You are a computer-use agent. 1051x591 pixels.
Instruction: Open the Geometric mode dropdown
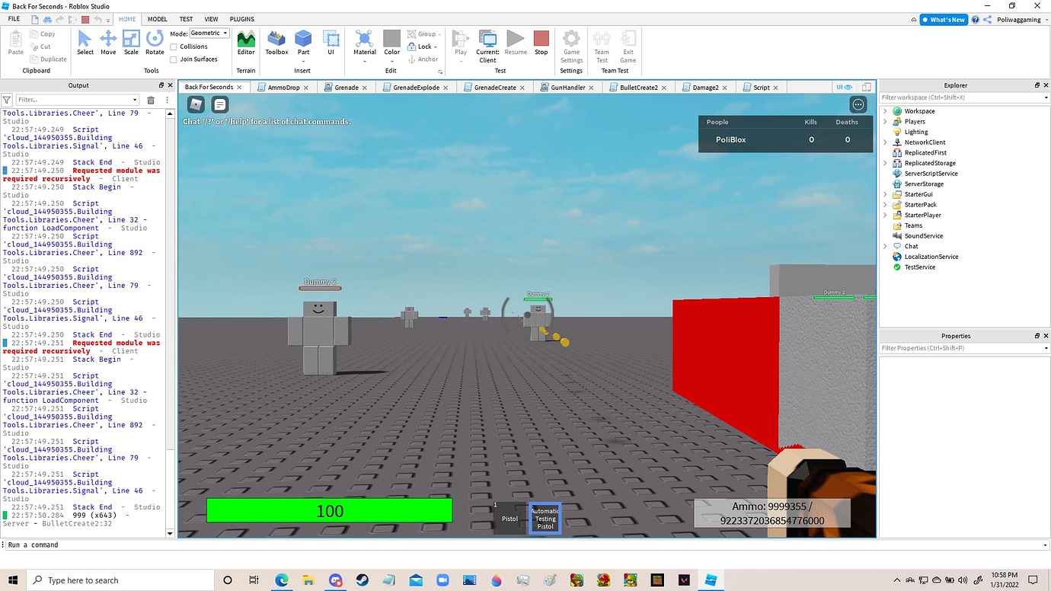[x=224, y=33]
